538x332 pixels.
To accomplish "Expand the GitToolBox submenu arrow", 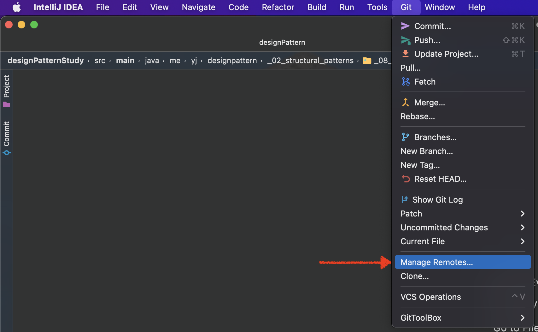I will 523,318.
